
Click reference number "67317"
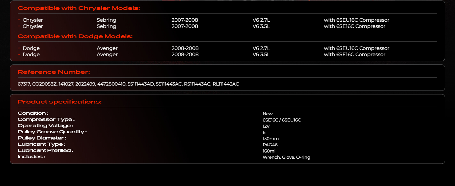[24, 84]
